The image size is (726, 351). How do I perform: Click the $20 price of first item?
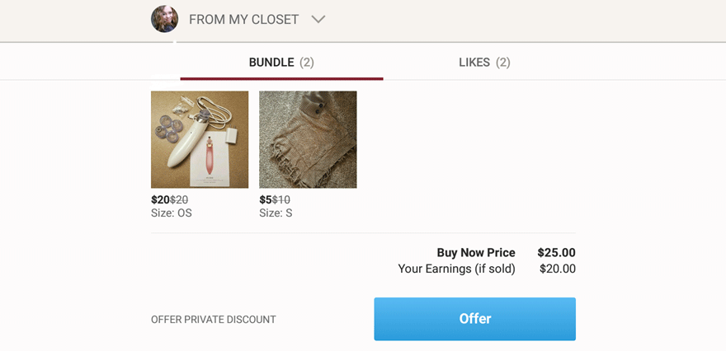(160, 199)
